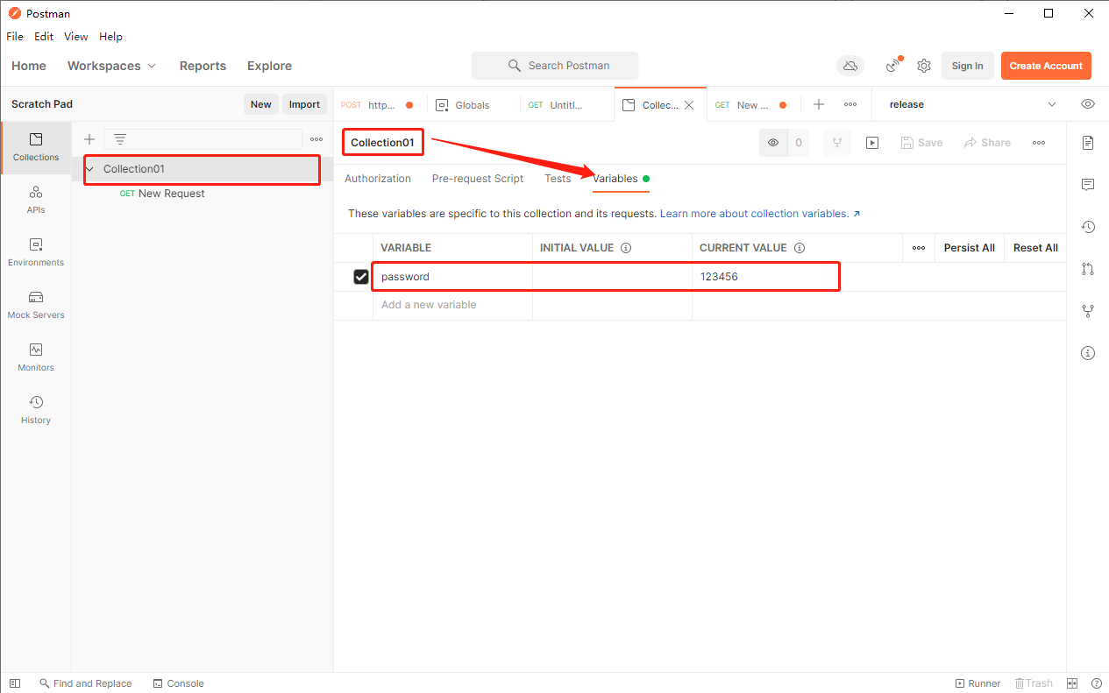Click the run collection play icon

click(872, 143)
